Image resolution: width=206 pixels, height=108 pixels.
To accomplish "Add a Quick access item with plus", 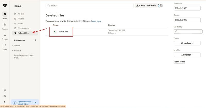I will (35, 40).
